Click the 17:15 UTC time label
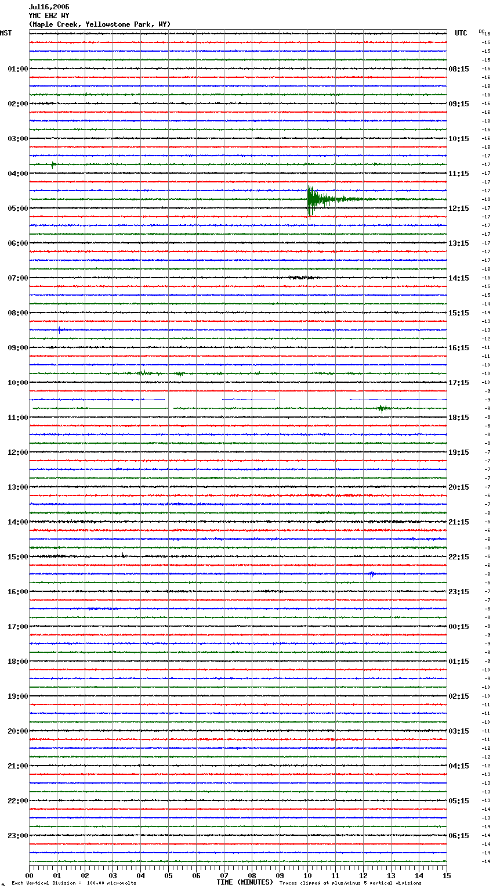The height and width of the screenshot is (891, 493). point(459,383)
